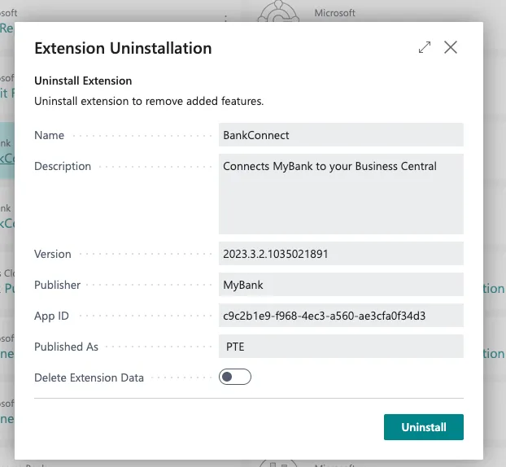506x467 pixels.
Task: Click the Description field about MyBank
Action: (x=341, y=194)
